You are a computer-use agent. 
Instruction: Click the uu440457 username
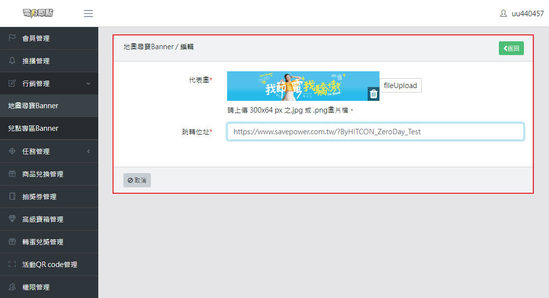(528, 14)
